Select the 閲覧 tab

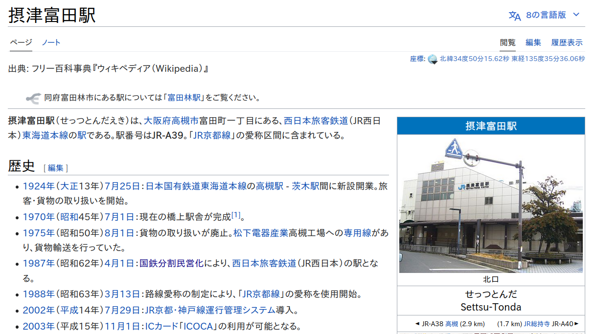click(508, 42)
